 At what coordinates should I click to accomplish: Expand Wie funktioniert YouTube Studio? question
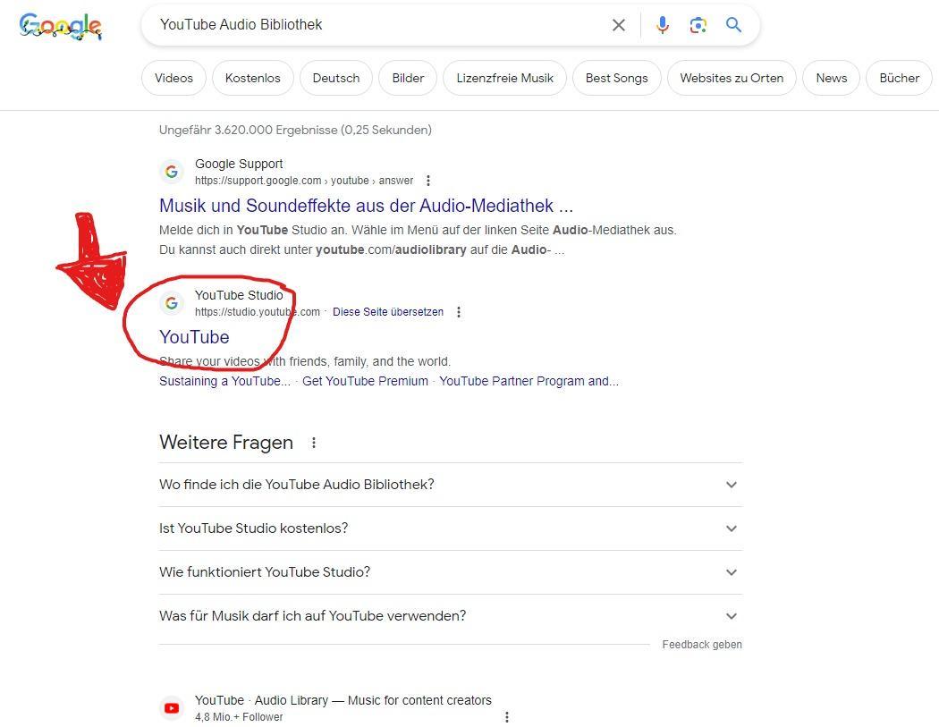tap(451, 572)
